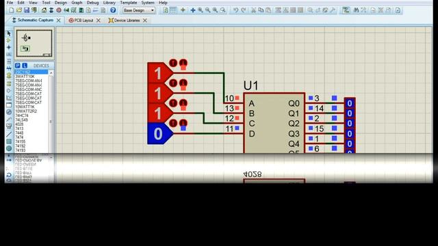Viewport: 438px width, 246px height.
Task: Create a new project with the toolbar icon
Action: [12, 10]
